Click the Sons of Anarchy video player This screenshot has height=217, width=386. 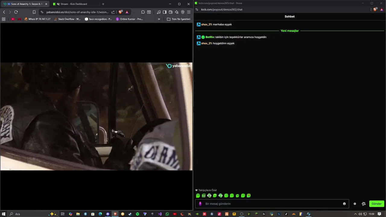[96, 116]
